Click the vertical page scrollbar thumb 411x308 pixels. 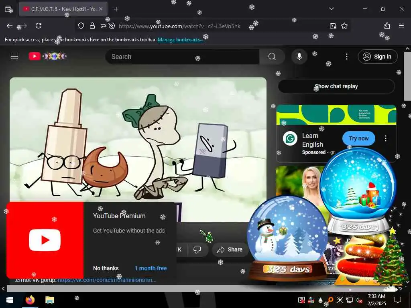tap(407, 76)
